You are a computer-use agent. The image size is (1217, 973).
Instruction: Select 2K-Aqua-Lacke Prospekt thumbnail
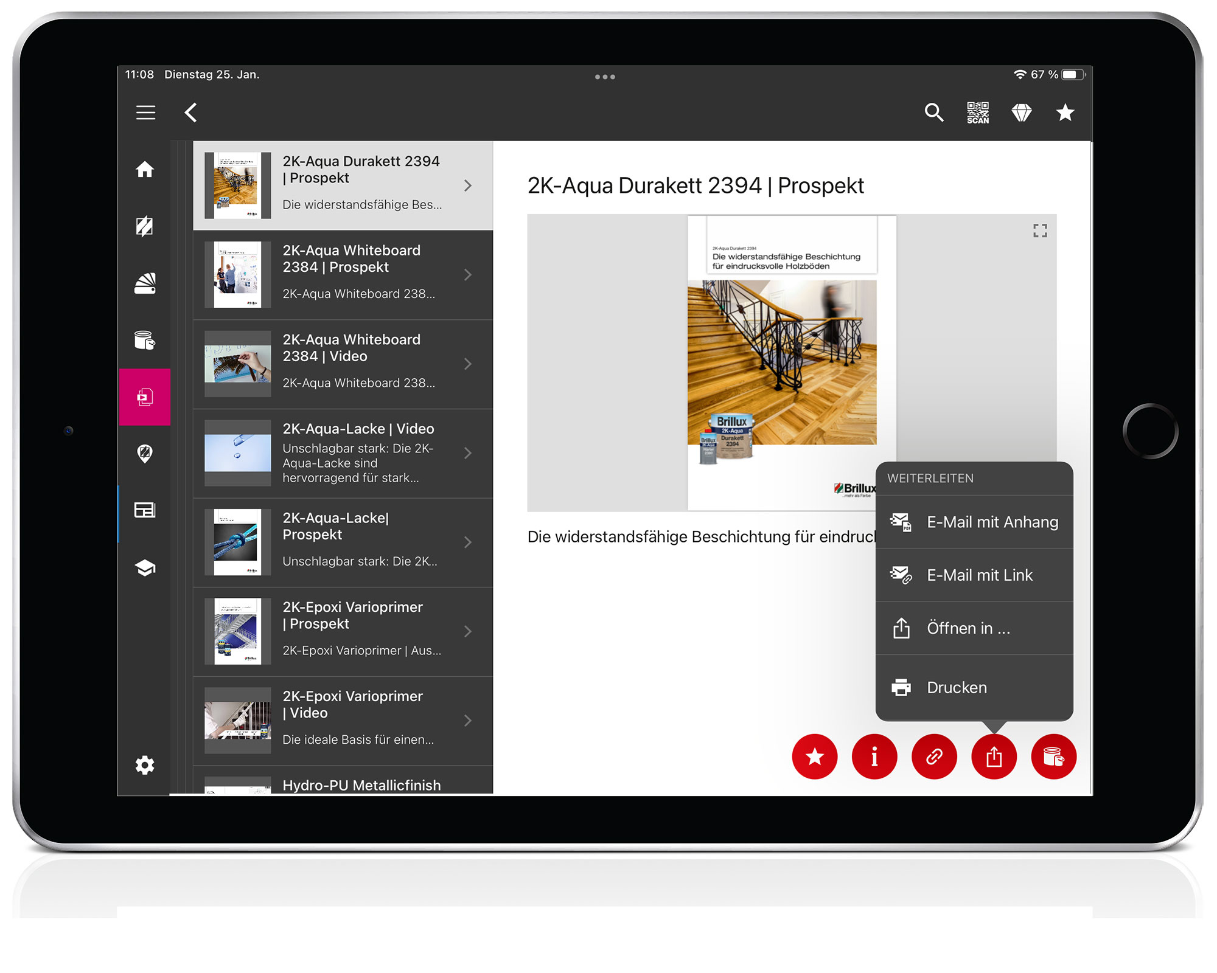(x=237, y=542)
